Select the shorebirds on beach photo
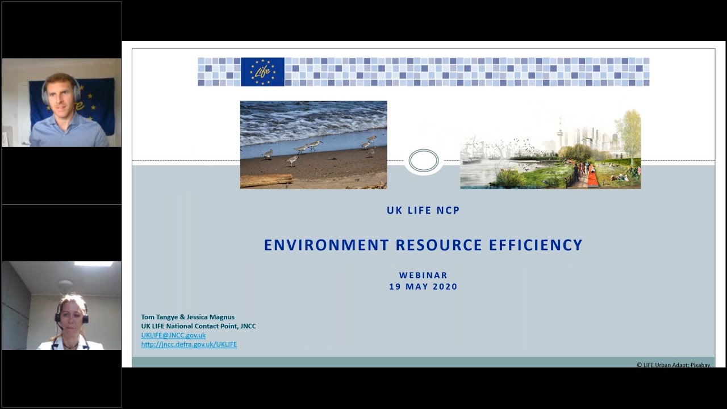Viewport: 727px width, 409px height. (x=314, y=145)
